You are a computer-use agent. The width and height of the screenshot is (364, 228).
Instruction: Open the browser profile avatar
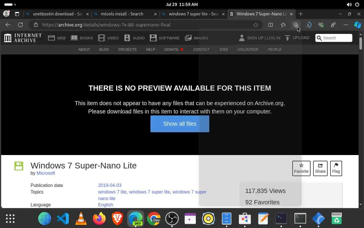point(6,14)
